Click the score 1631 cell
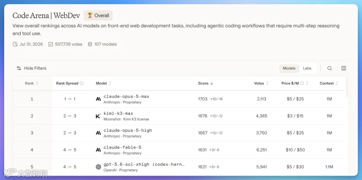This screenshot has height=180, width=362. [x=202, y=150]
